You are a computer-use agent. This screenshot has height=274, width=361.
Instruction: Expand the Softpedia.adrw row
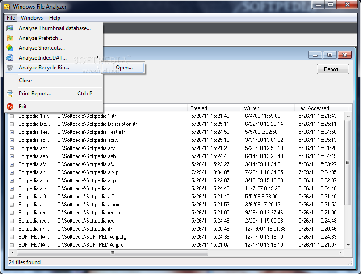(12, 140)
